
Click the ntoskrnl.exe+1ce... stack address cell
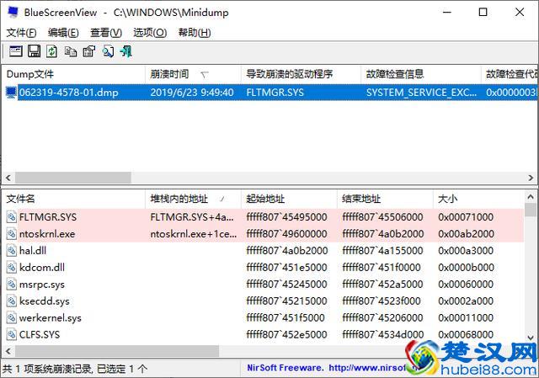click(194, 234)
